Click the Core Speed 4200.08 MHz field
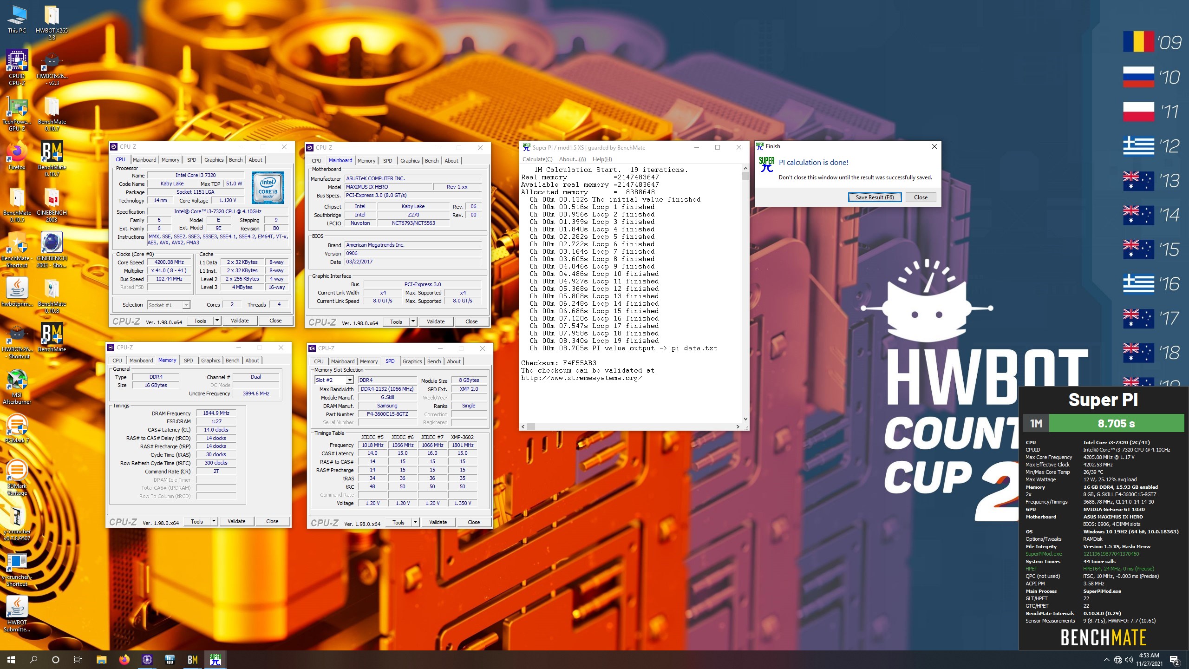Image resolution: width=1189 pixels, height=669 pixels. coord(169,262)
